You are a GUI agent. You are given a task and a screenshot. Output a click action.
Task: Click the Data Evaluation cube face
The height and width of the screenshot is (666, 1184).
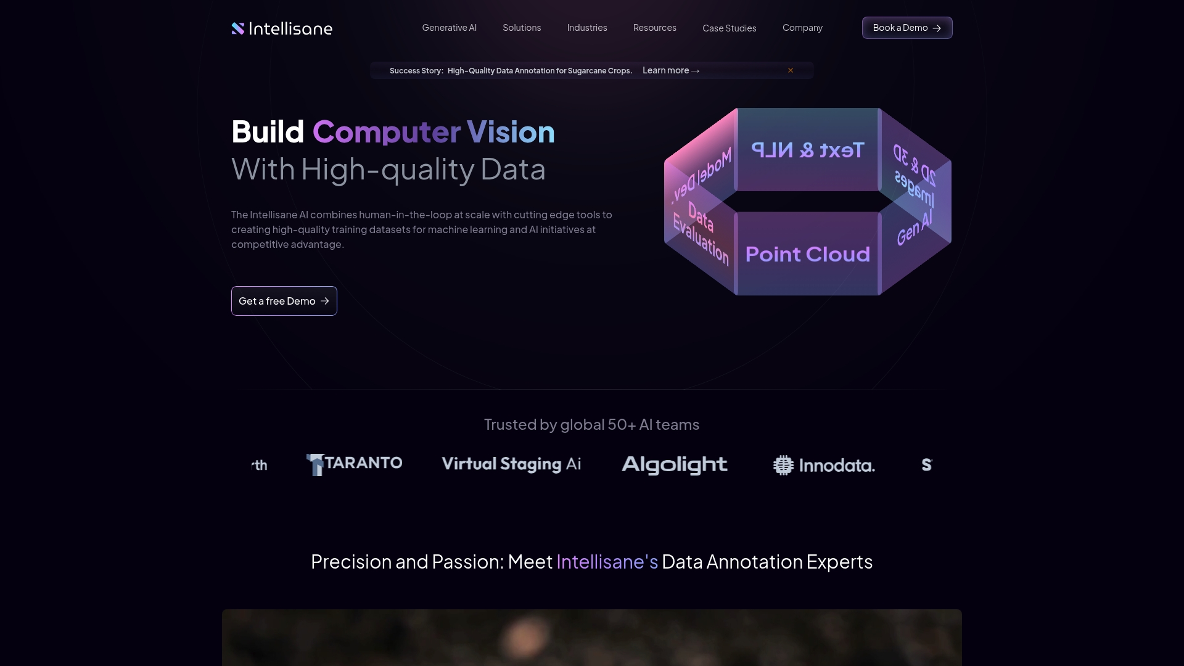tap(701, 234)
